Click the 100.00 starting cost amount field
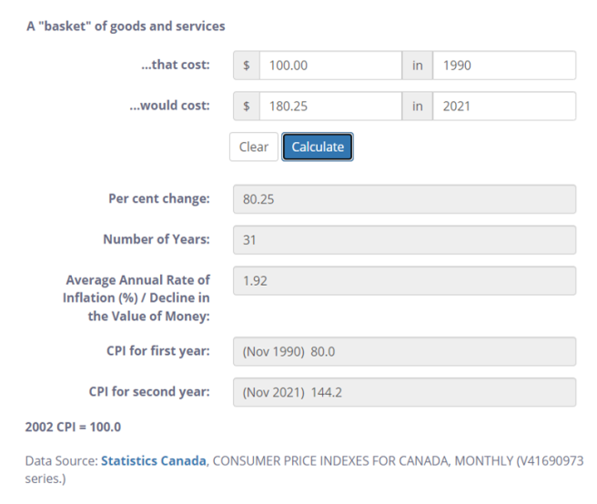 (330, 66)
